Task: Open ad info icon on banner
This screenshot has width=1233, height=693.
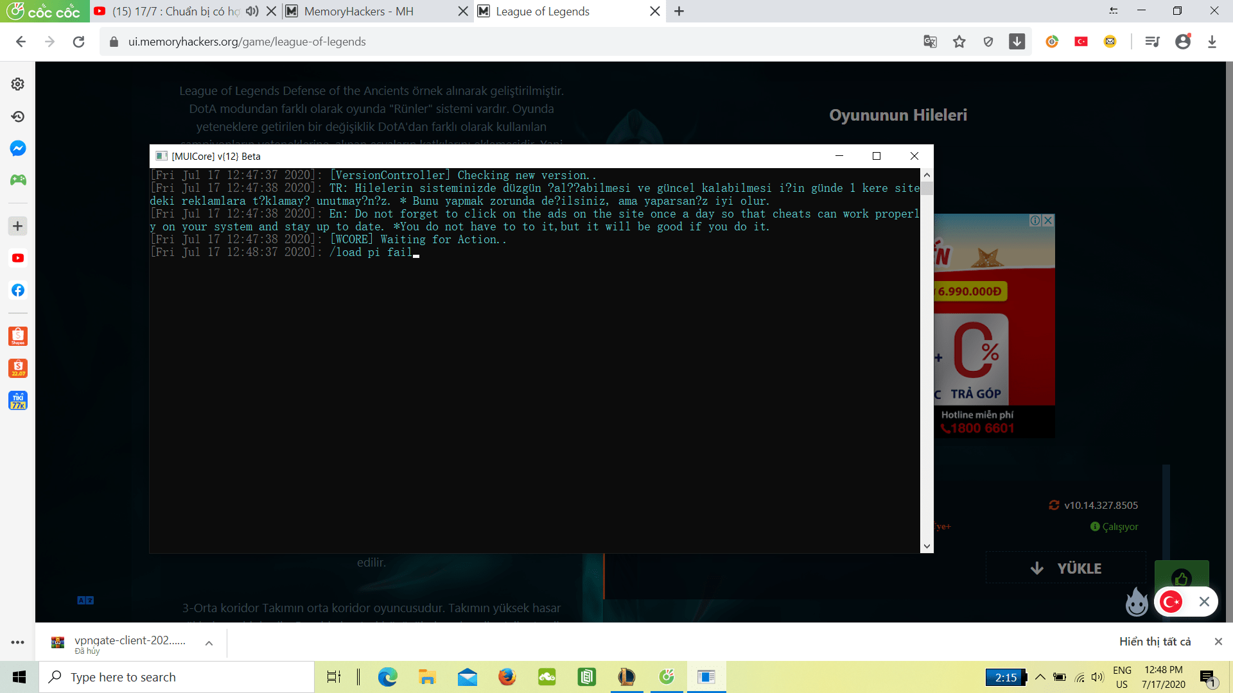Action: click(1035, 220)
